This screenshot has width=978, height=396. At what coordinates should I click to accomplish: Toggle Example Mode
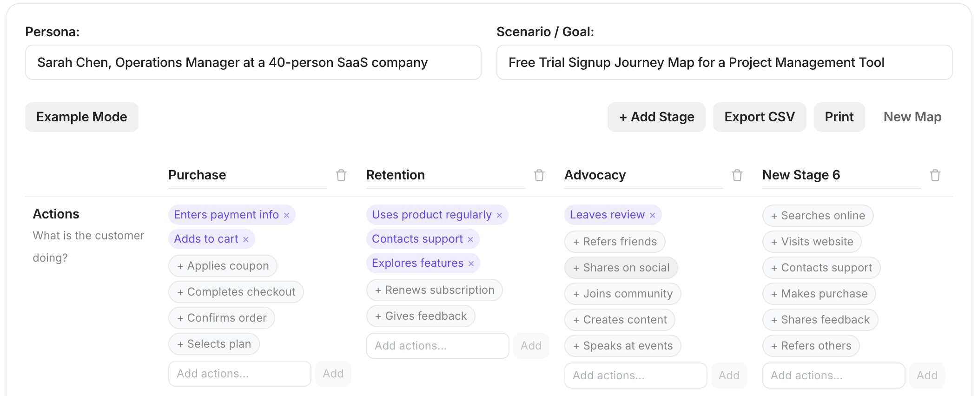click(x=81, y=117)
